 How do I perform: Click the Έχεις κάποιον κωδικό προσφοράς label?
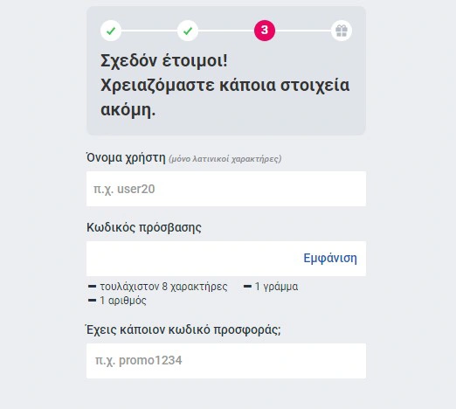point(183,329)
